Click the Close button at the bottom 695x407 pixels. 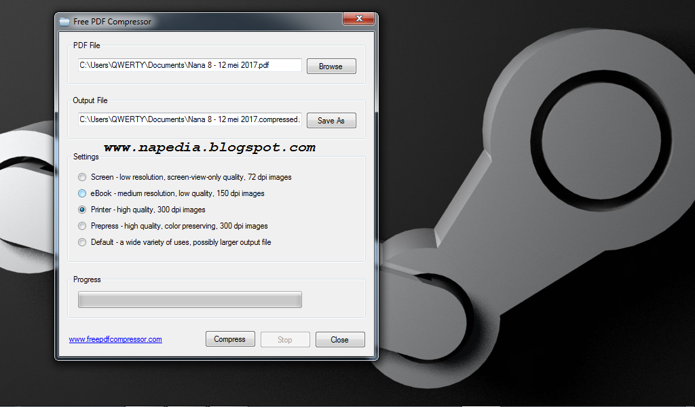tap(340, 340)
